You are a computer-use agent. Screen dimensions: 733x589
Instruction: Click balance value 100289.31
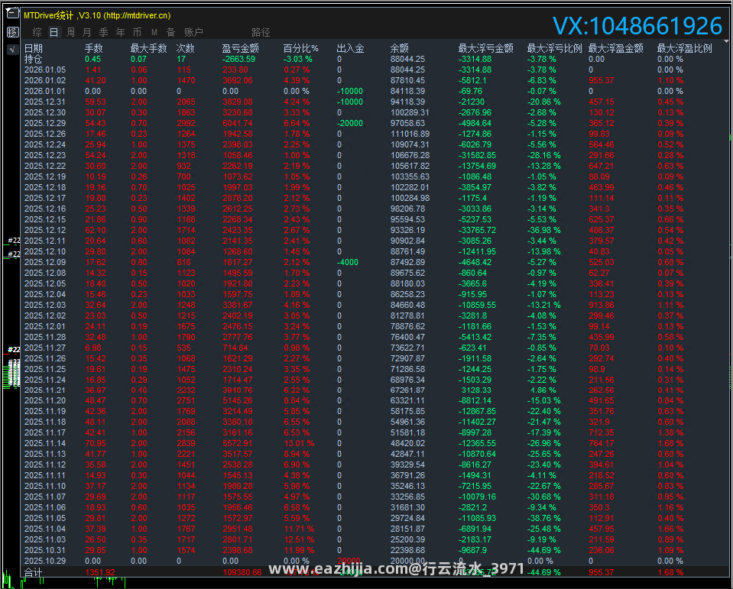click(410, 112)
